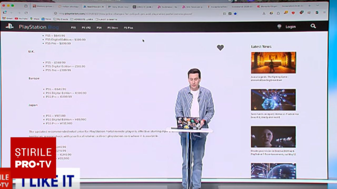The height and width of the screenshot is (189, 337).
Task: Open the PS Store navigation menu item
Action: [113, 28]
